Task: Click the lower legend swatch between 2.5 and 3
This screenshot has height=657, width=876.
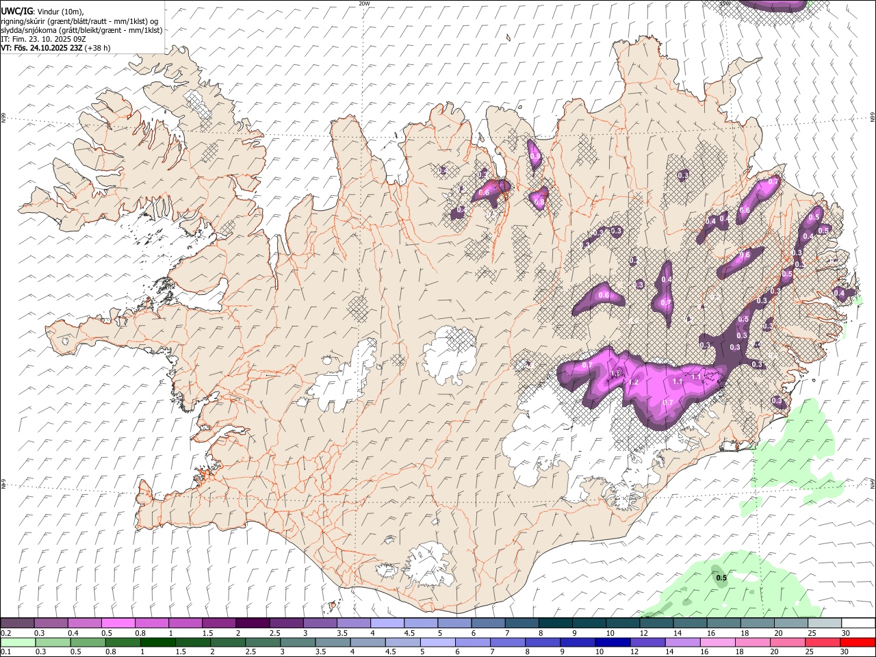Action: 263,642
